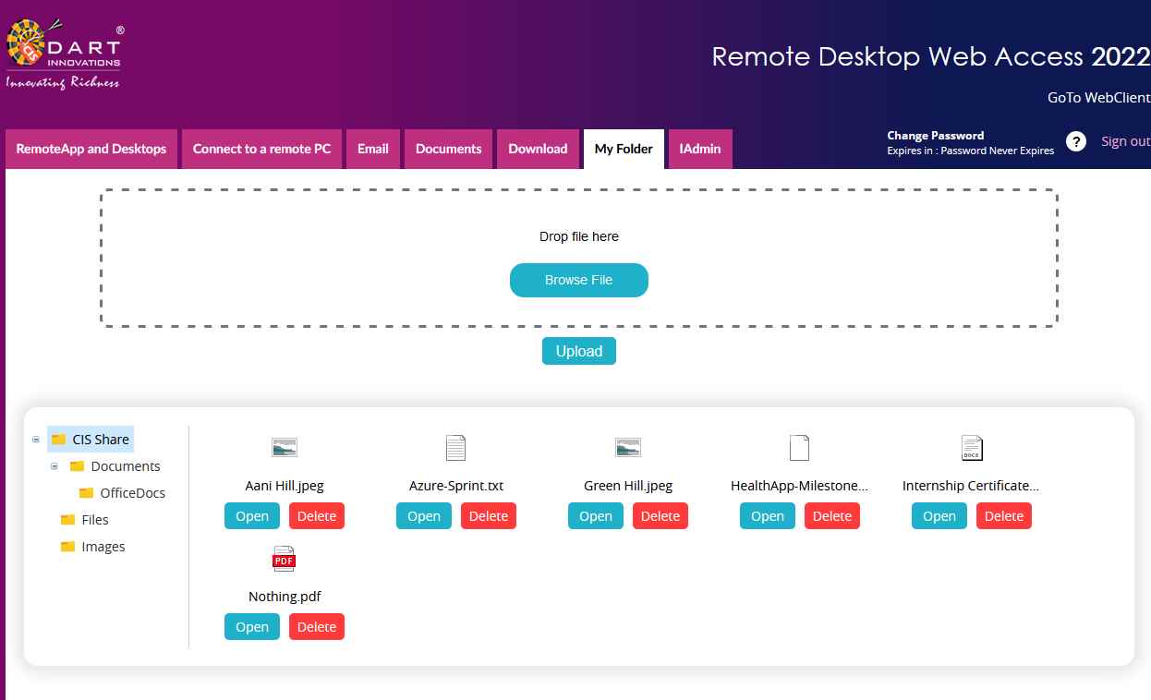Select the Images folder in the sidebar
1151x700 pixels.
tap(103, 546)
